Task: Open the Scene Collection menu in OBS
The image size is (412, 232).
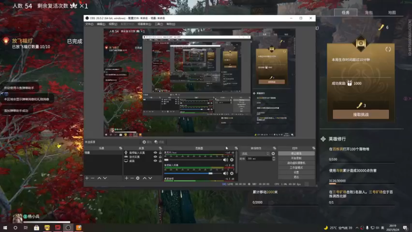Action: [x=144, y=24]
